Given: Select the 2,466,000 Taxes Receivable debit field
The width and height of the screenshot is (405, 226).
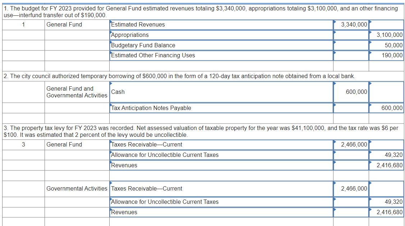Looking at the screenshot, I should coord(350,145).
